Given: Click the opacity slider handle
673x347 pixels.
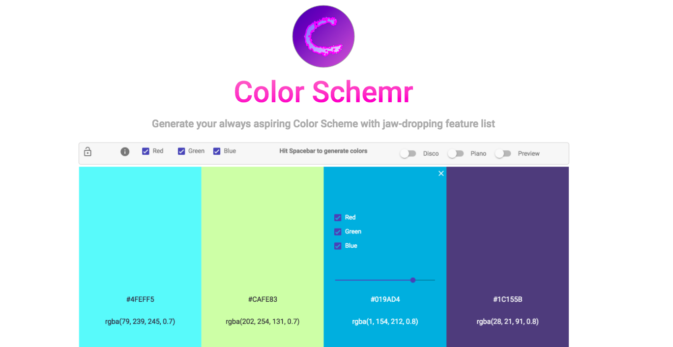Looking at the screenshot, I should click(413, 280).
